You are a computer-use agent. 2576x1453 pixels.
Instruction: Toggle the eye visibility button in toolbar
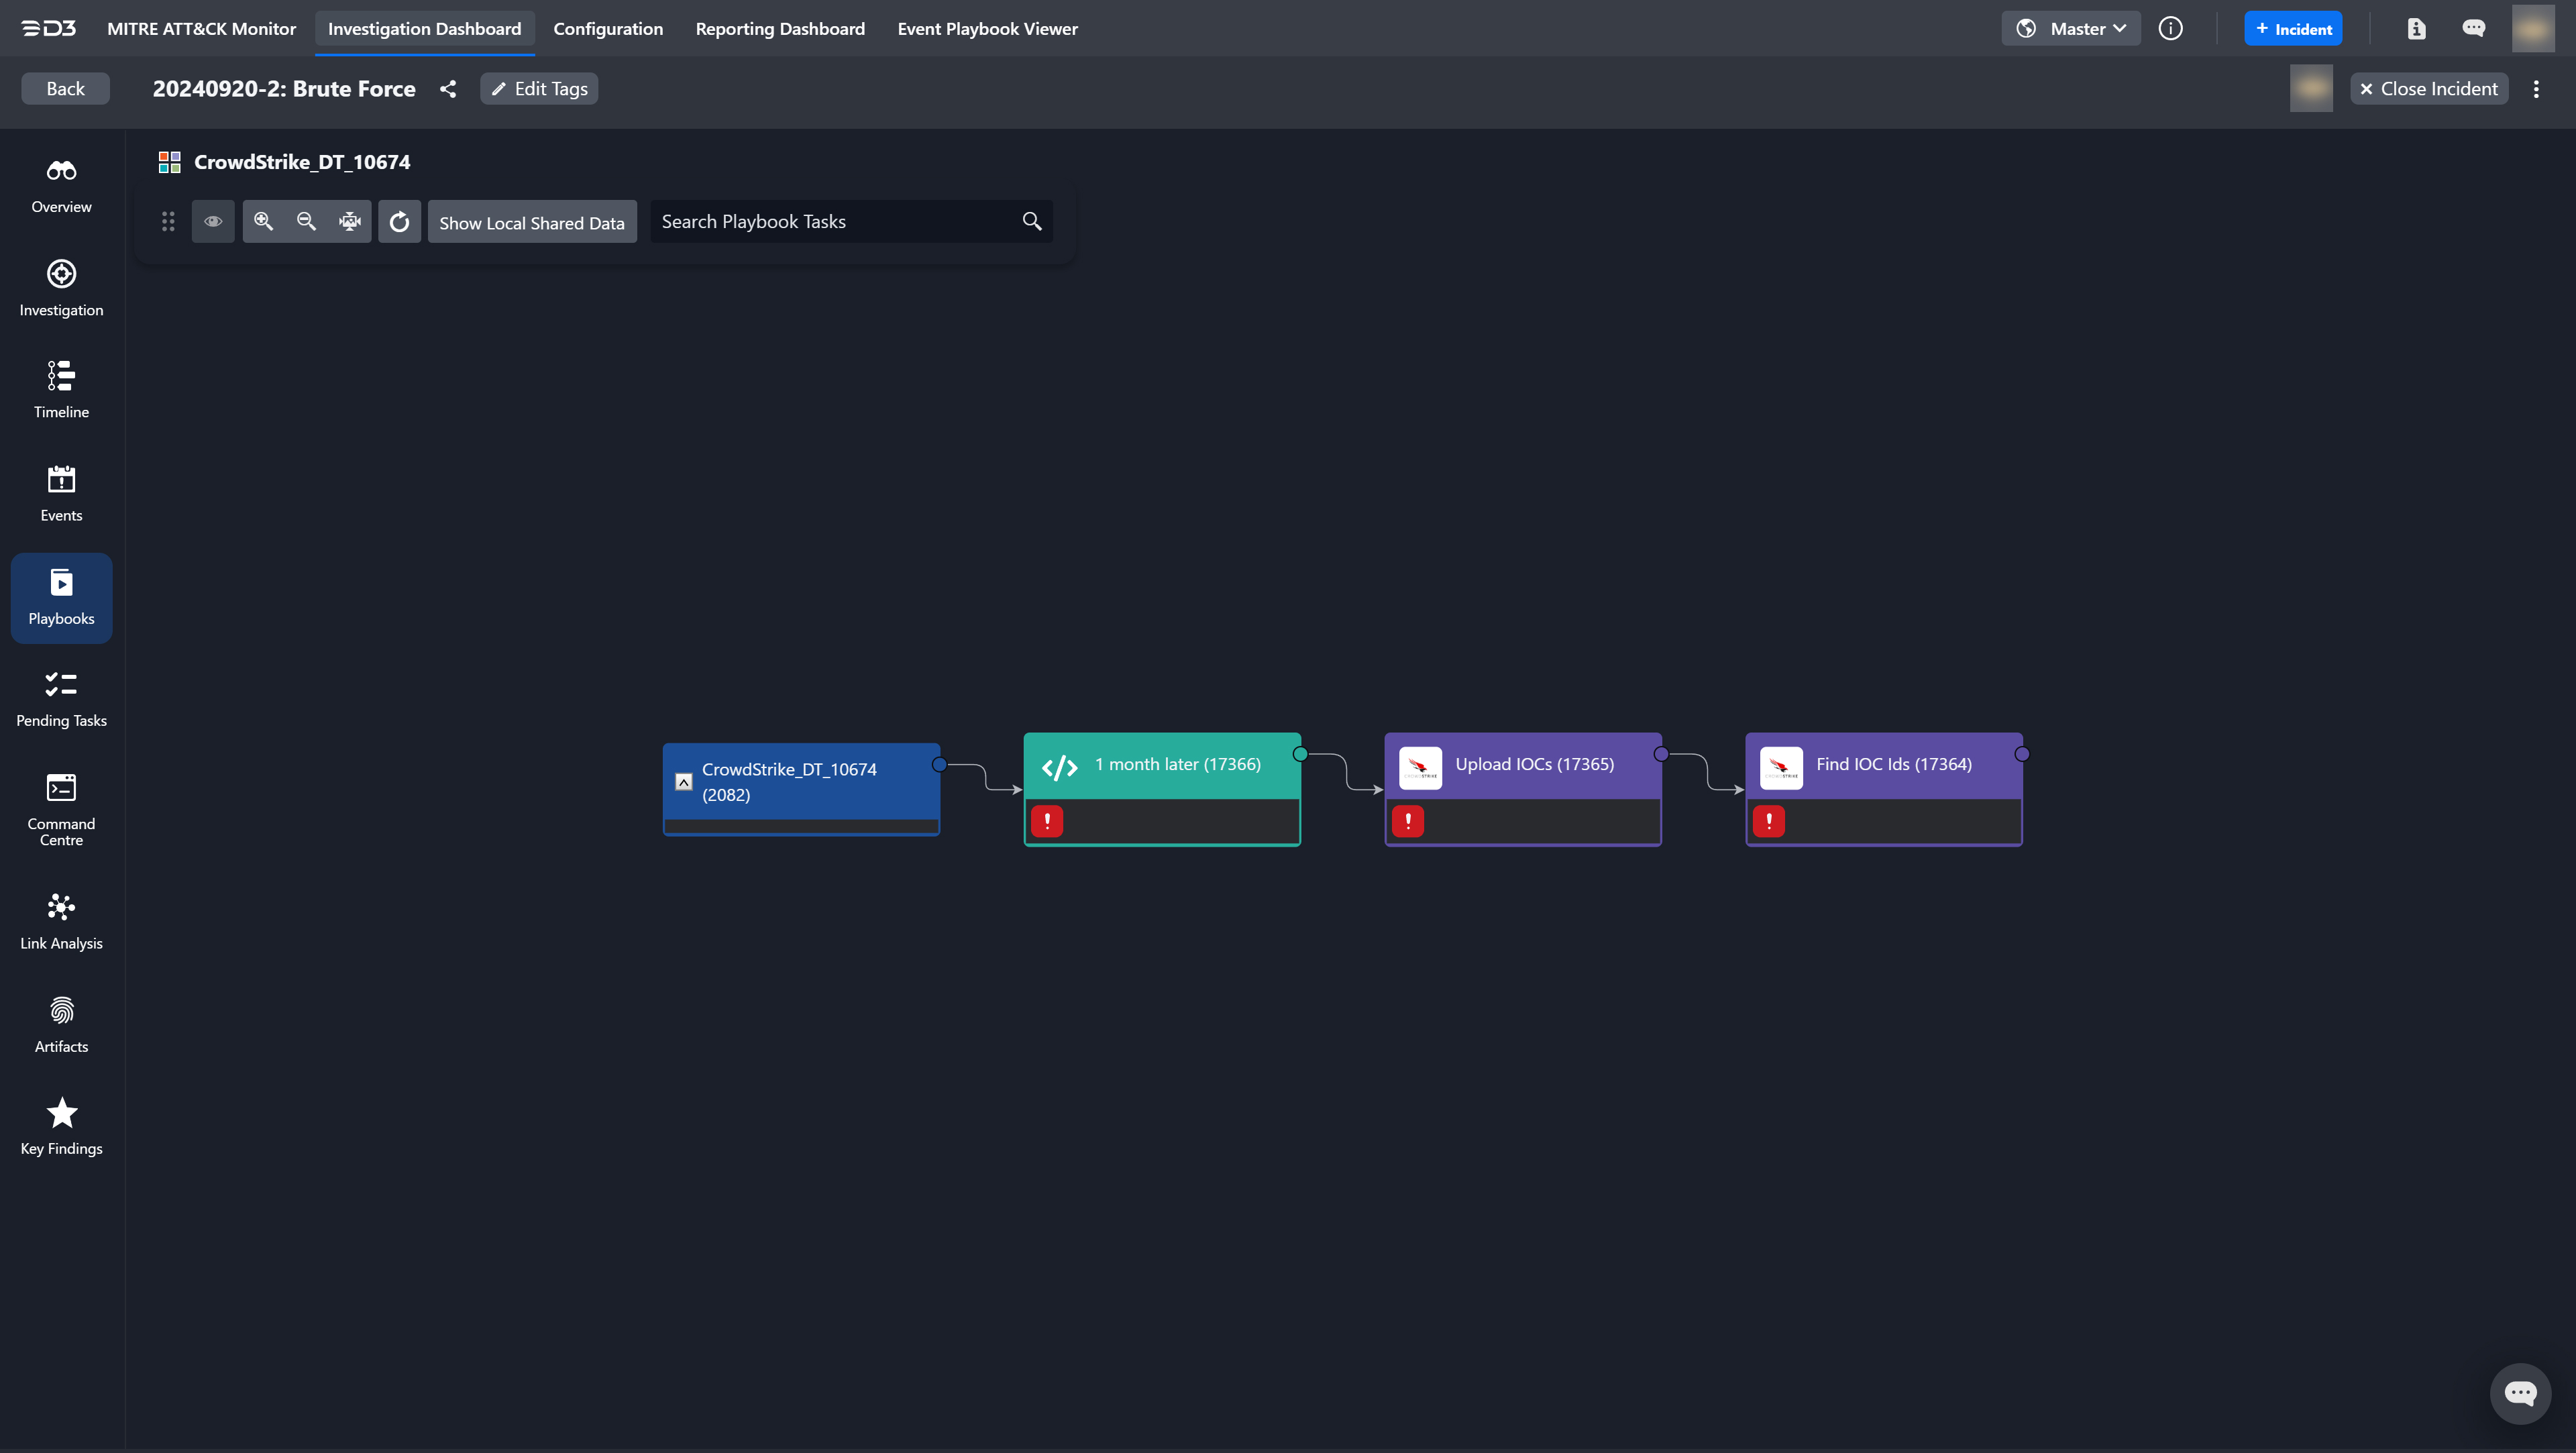(x=213, y=221)
